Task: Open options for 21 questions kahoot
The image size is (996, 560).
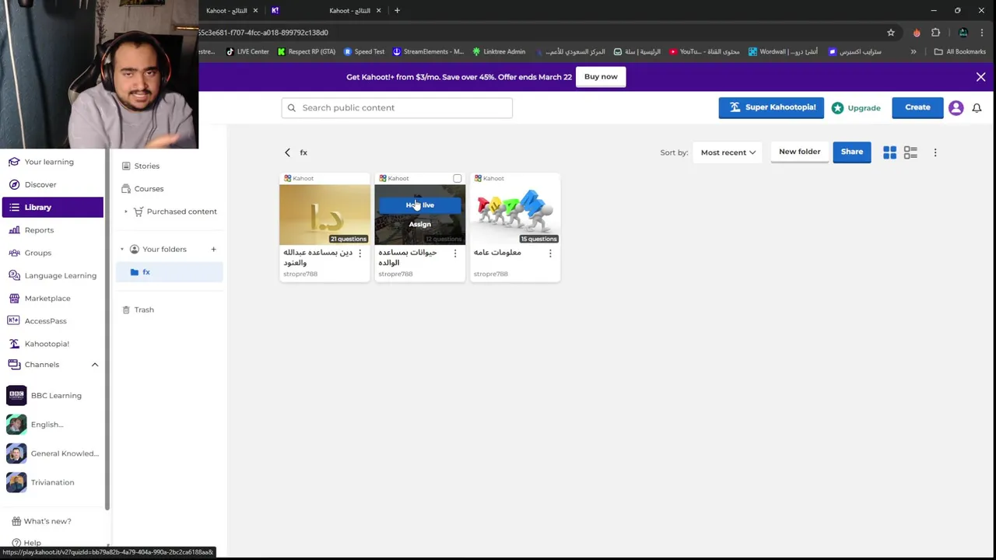Action: 359,254
